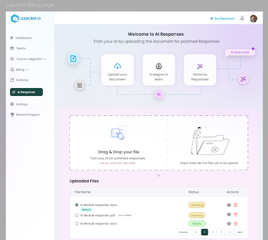Click the Teams icon in sidebar
The image size is (268, 240).
[x=12, y=48]
